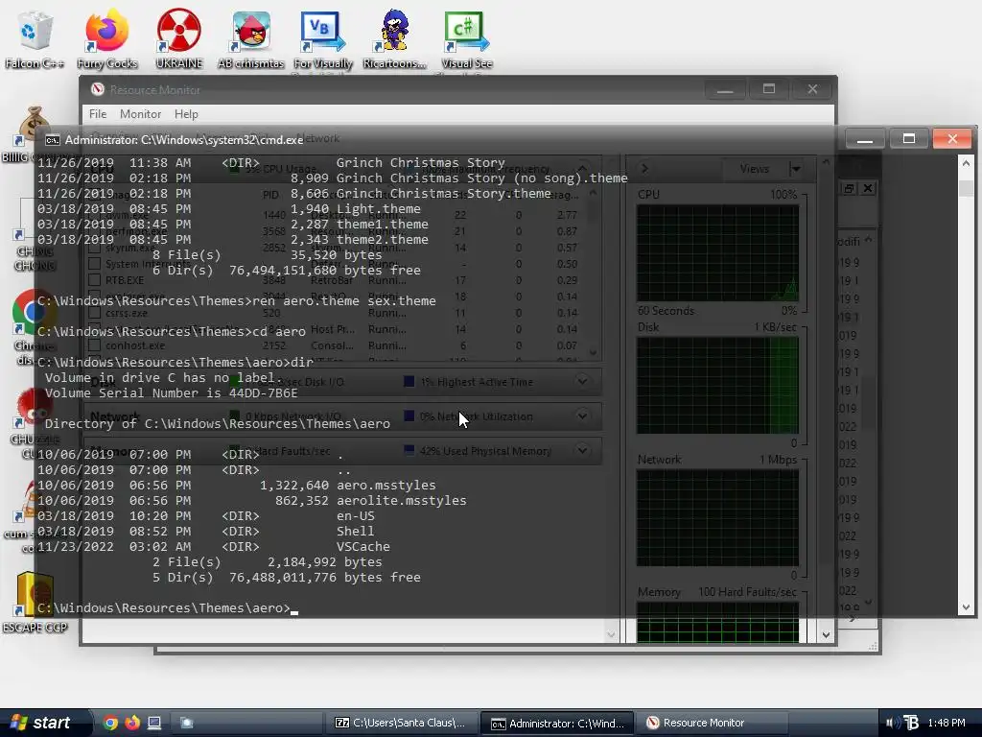This screenshot has height=737, width=982.
Task: Click the VSCache directory entry in cmd
Action: point(214,546)
